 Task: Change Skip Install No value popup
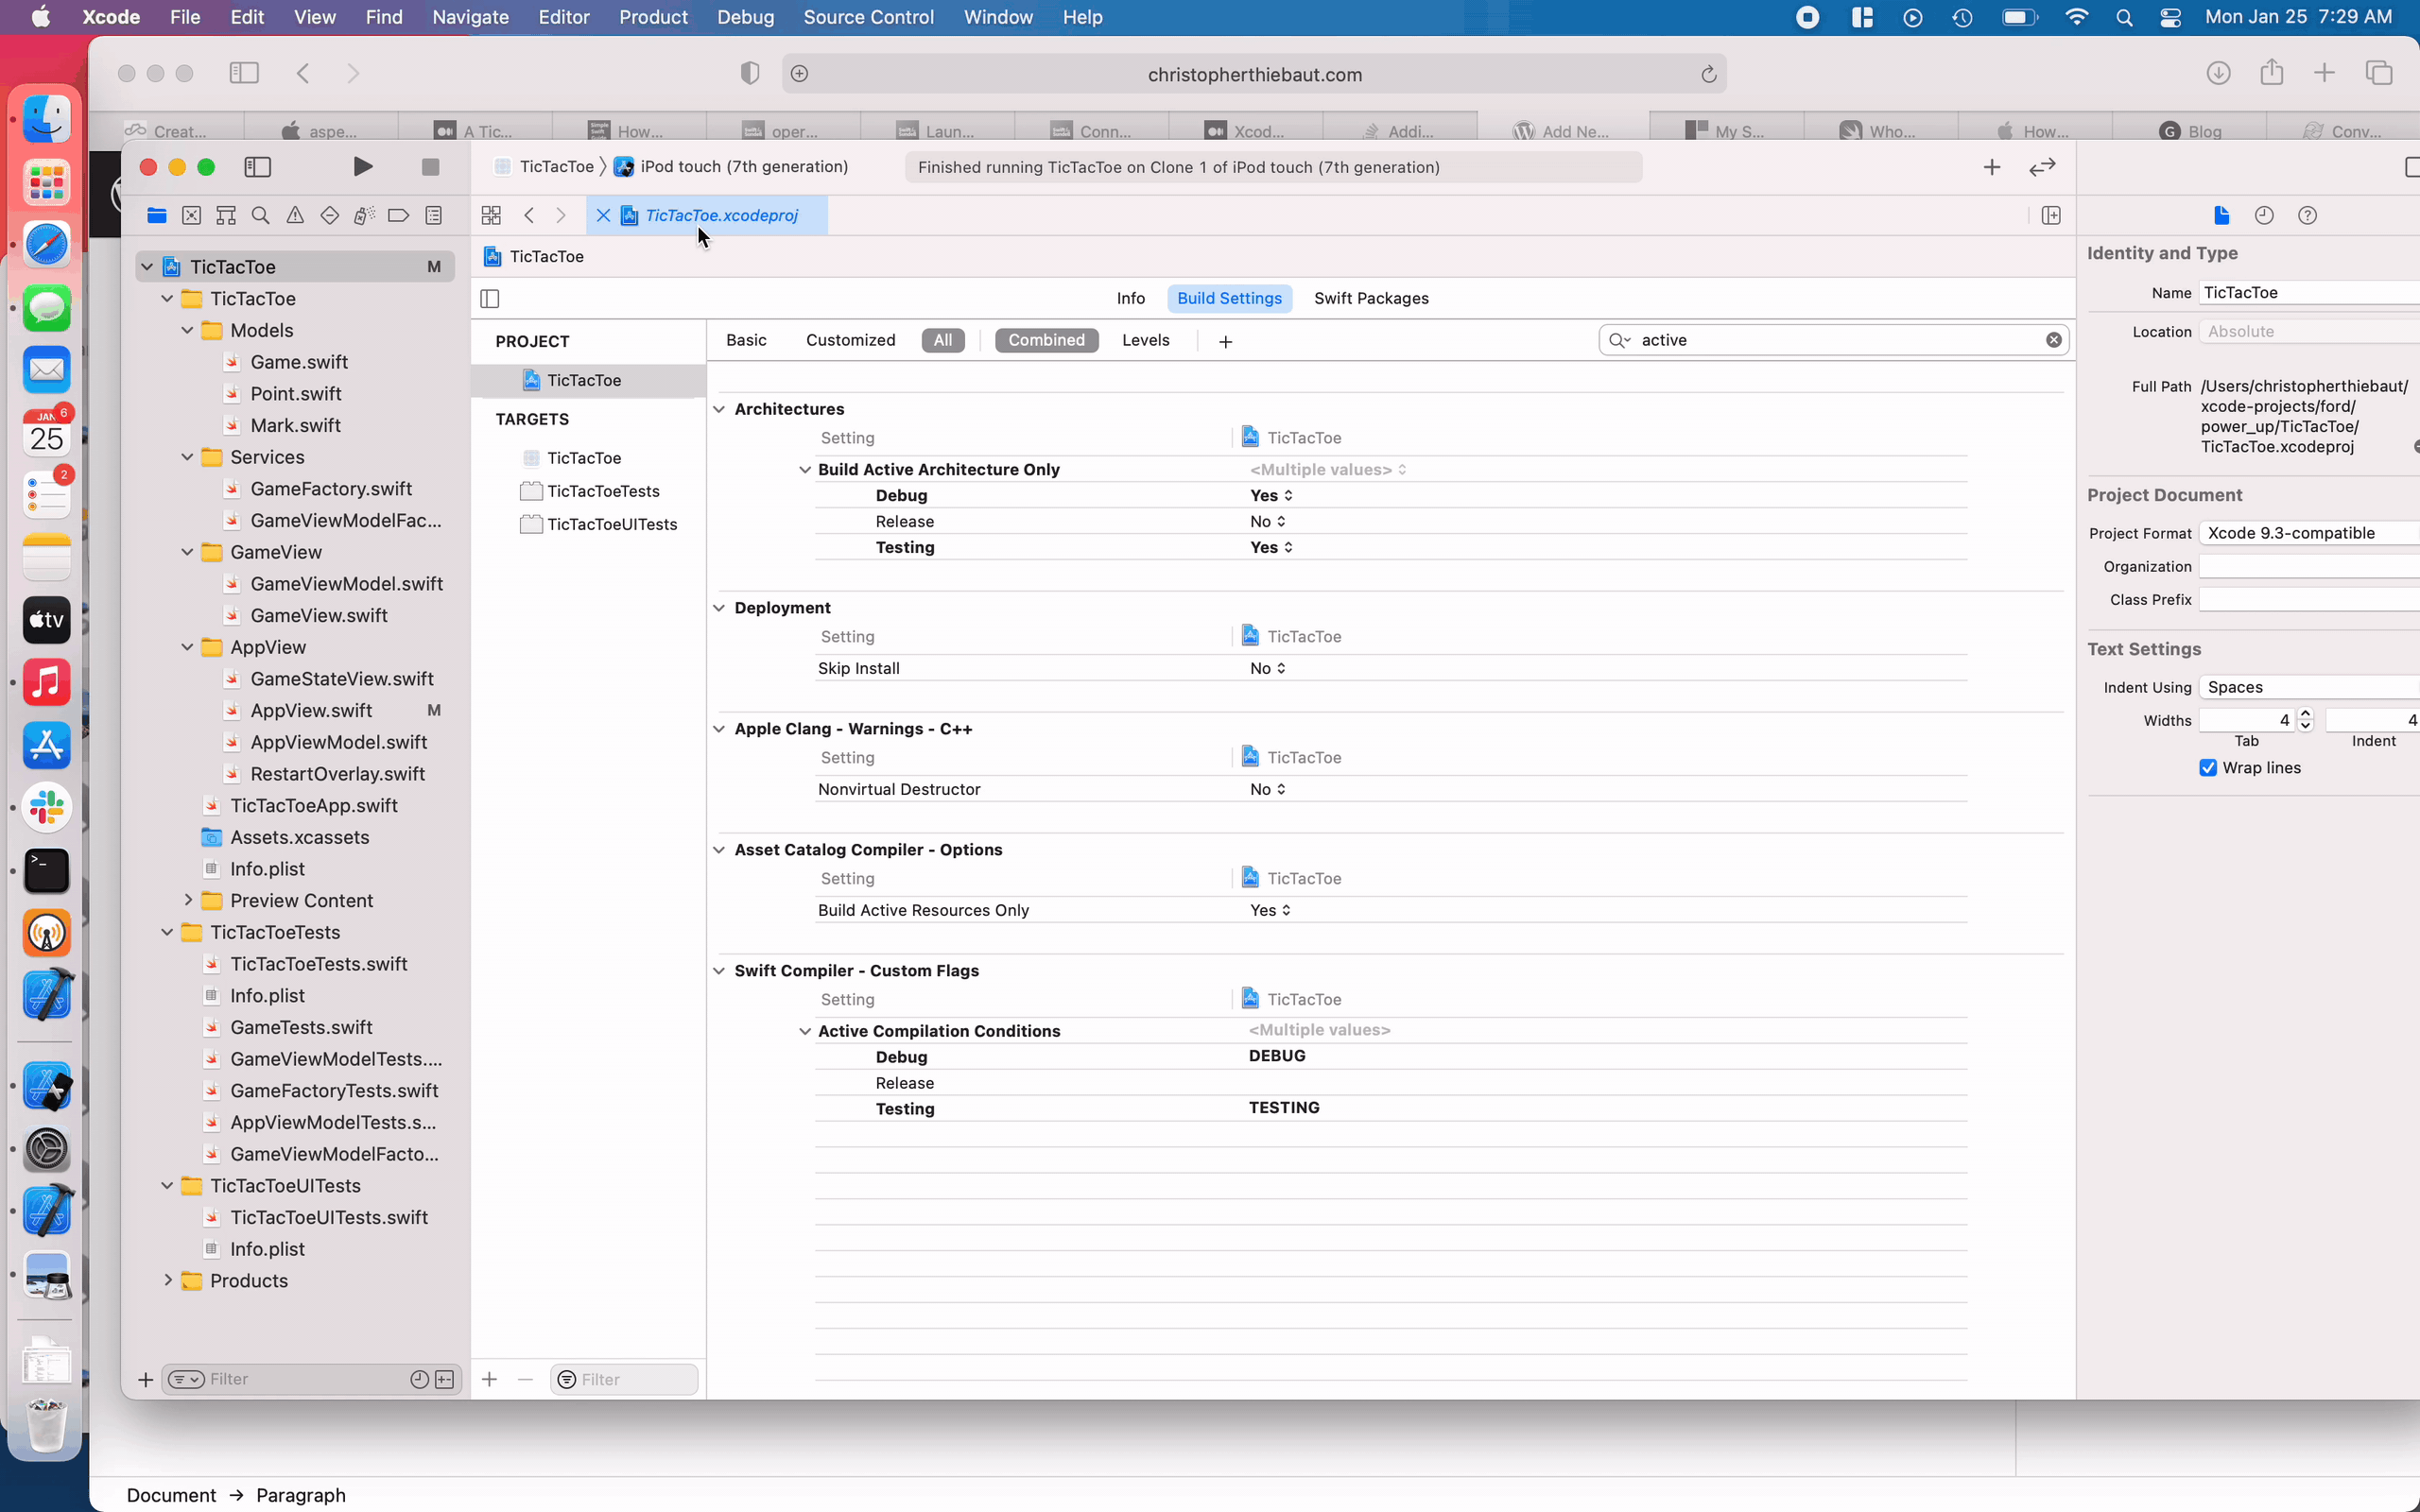coord(1267,668)
